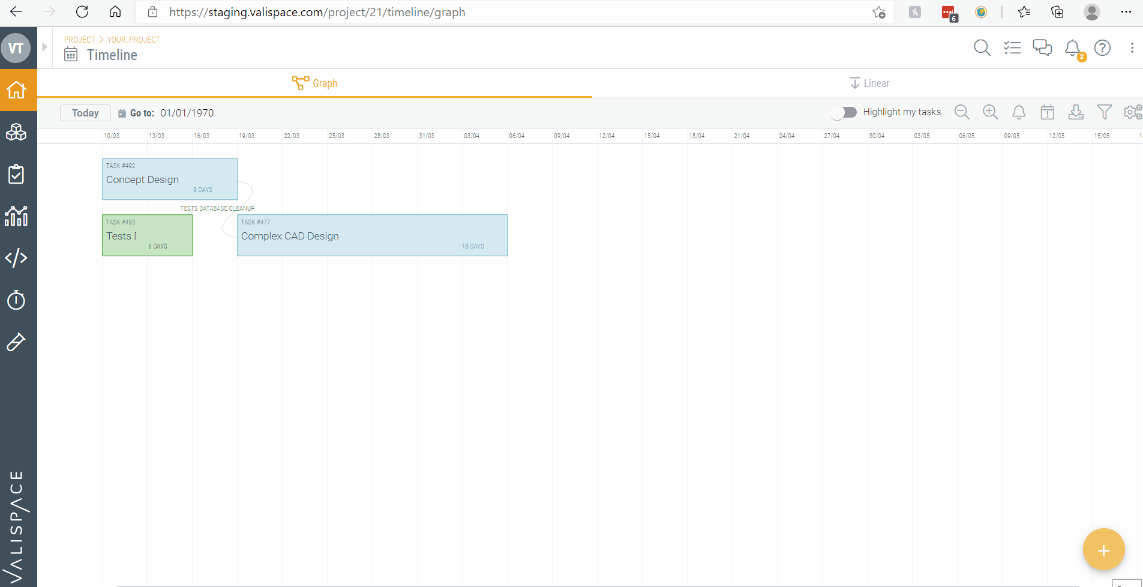Open the scripting code sidebar icon
The image size is (1143, 587).
click(x=16, y=258)
